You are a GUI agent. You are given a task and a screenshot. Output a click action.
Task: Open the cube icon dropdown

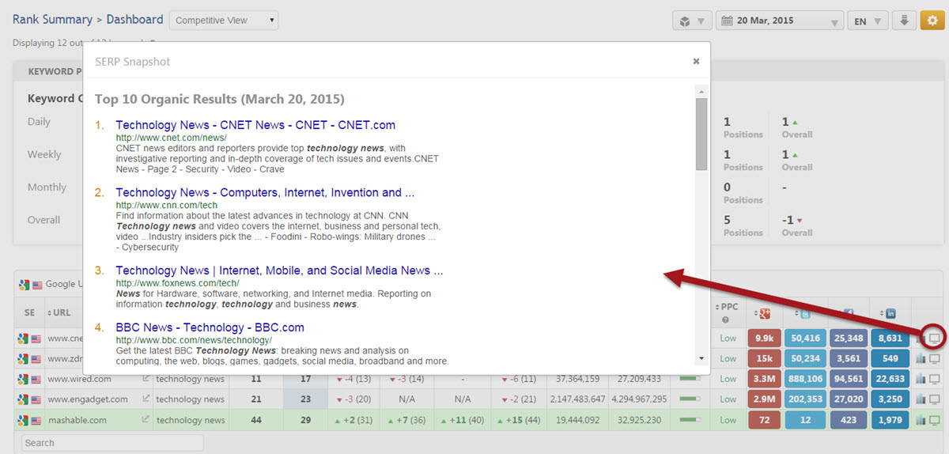pos(691,21)
